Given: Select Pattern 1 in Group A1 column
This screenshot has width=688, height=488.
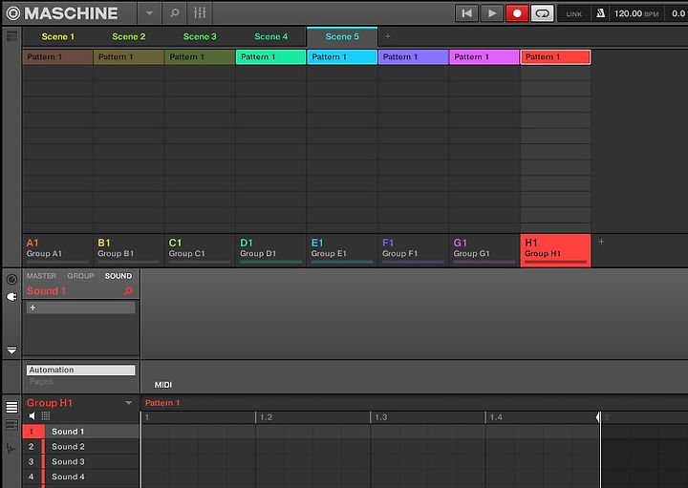Looking at the screenshot, I should point(57,57).
